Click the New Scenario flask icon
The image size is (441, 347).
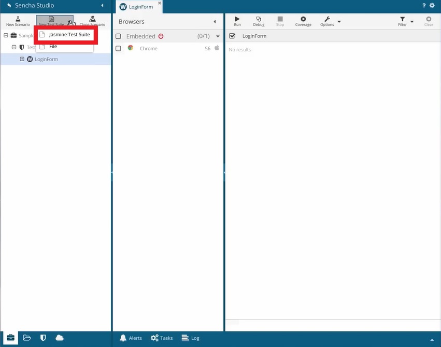(x=18, y=19)
